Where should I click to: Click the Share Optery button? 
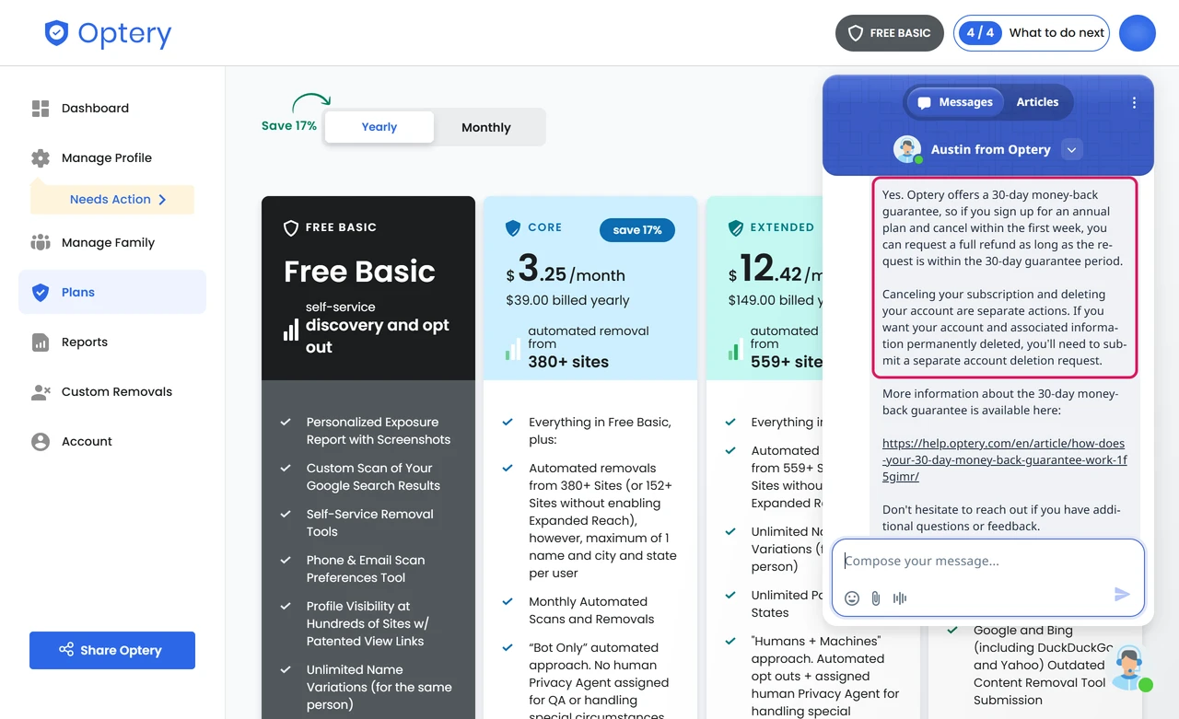[x=112, y=650]
